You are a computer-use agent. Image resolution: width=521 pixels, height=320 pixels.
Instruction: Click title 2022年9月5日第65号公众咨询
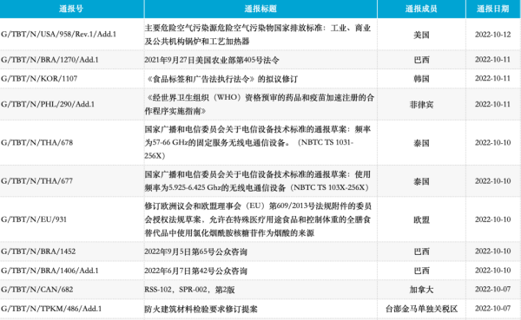pyautogui.click(x=195, y=252)
